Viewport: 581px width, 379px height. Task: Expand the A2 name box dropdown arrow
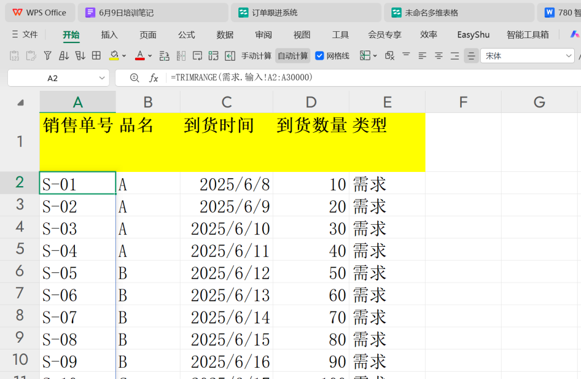102,78
